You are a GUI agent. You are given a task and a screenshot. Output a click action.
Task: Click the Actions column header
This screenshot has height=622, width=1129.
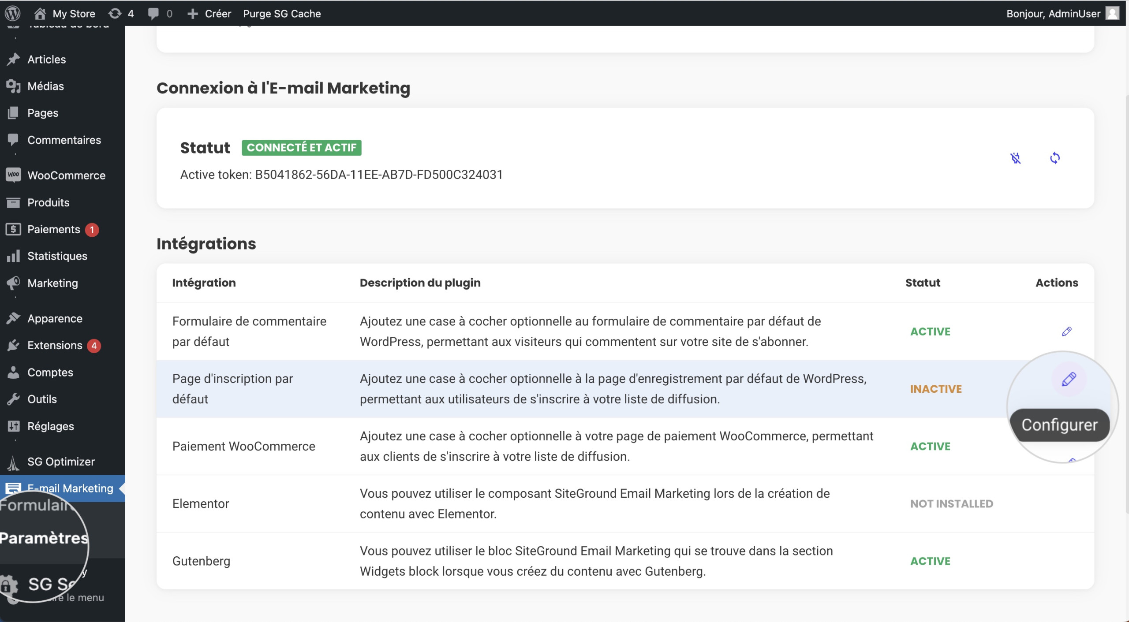click(x=1057, y=283)
